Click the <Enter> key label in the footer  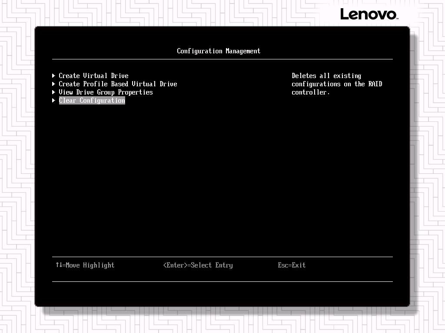(176, 265)
